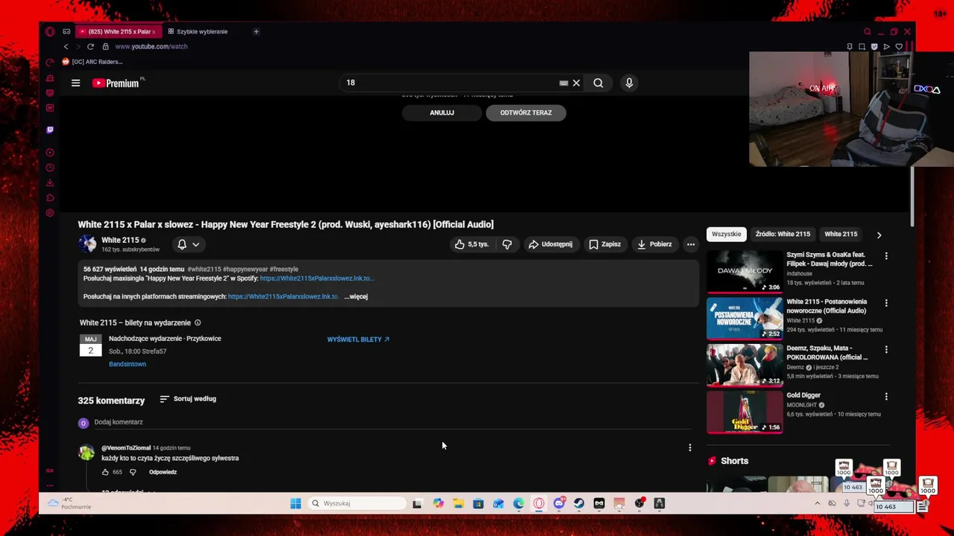Download the video with Pobierz
Image resolution: width=954 pixels, height=536 pixels.
click(x=654, y=244)
